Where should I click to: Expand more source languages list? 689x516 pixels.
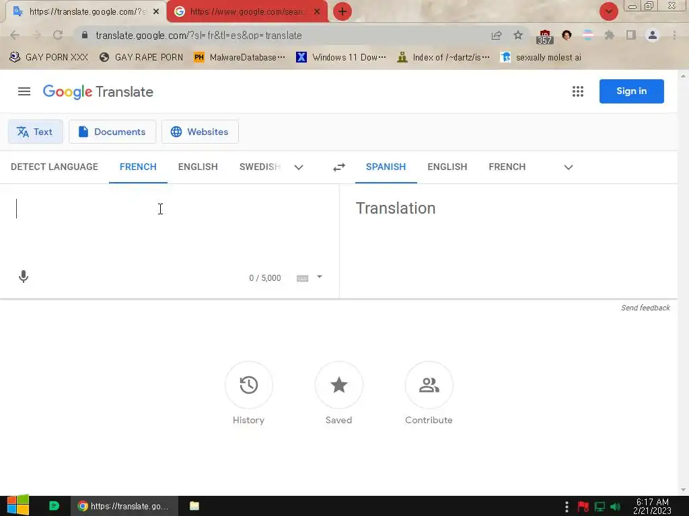point(299,167)
